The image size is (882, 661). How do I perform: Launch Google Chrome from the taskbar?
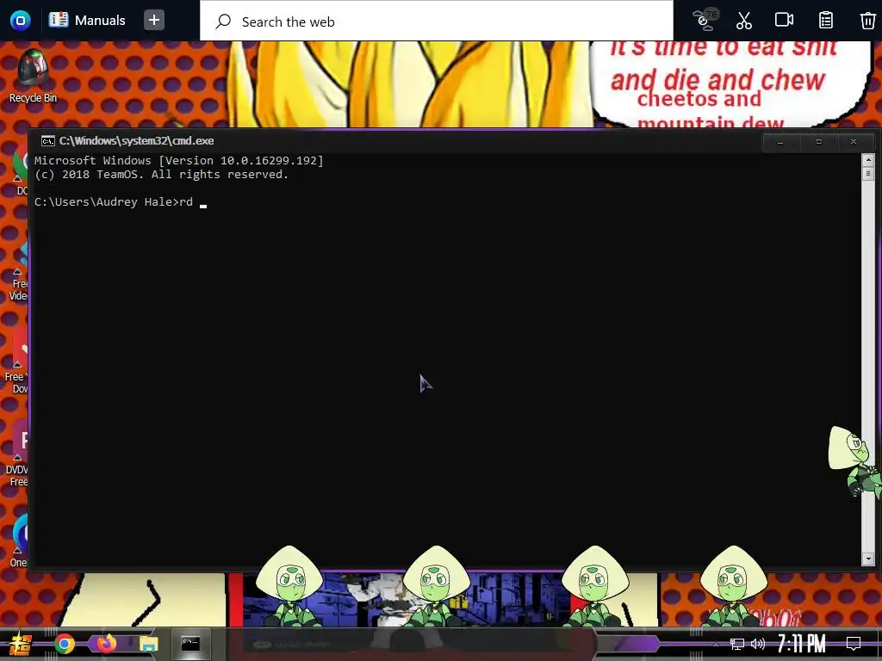pos(64,644)
